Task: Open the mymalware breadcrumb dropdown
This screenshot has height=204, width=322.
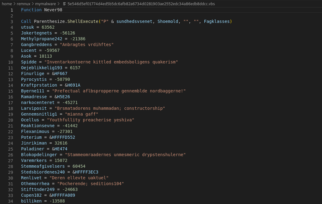Action: tap(46, 4)
